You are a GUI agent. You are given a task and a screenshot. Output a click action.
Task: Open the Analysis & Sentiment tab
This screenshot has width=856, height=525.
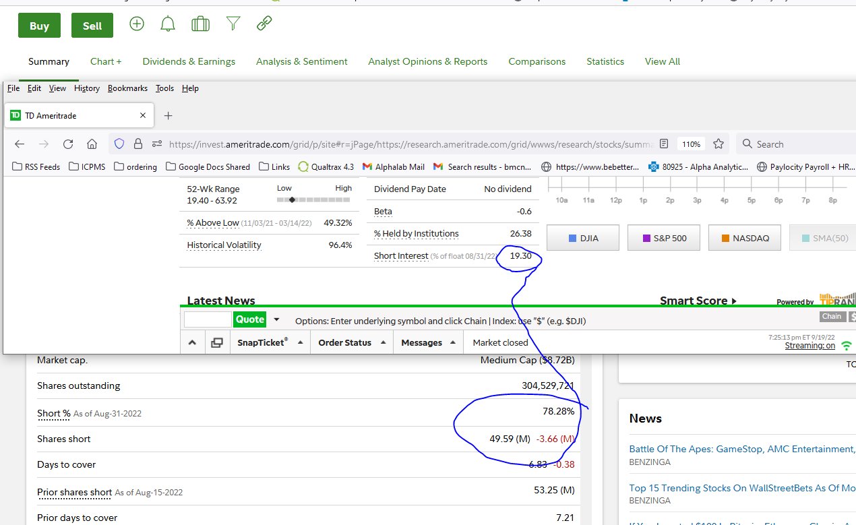(302, 61)
